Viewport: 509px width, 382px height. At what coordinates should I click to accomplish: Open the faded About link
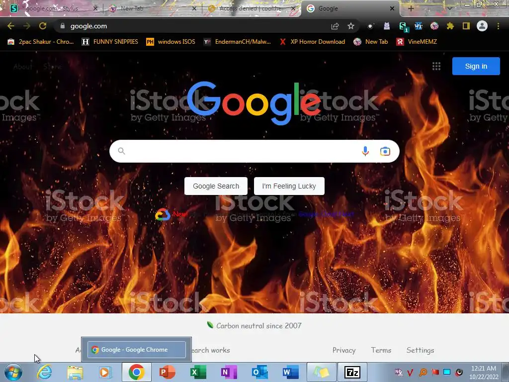pyautogui.click(x=23, y=67)
